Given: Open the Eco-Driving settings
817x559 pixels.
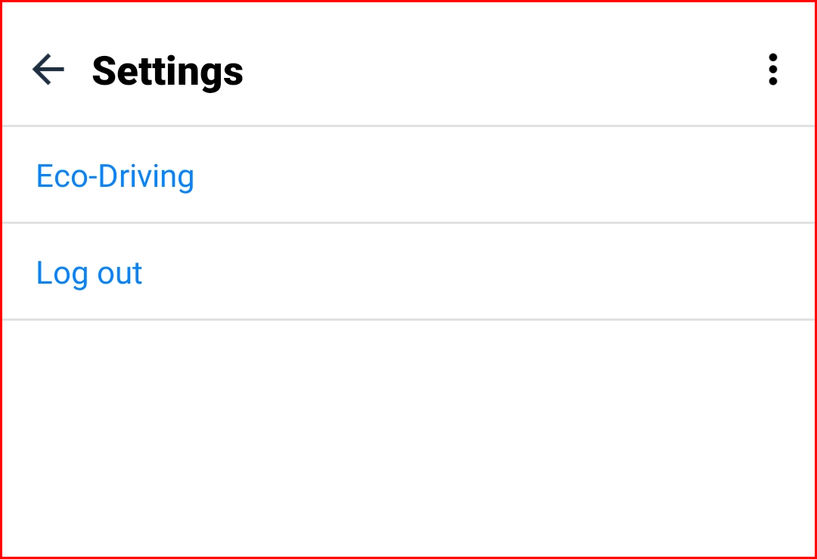Looking at the screenshot, I should 408,175.
